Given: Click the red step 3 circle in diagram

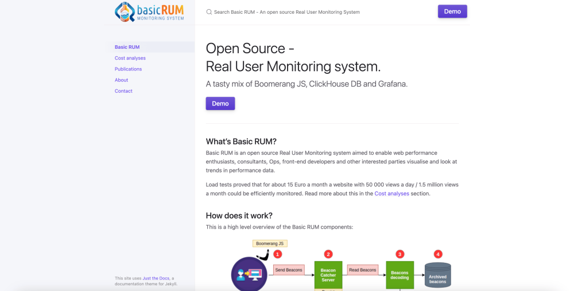Looking at the screenshot, I should 400,254.
